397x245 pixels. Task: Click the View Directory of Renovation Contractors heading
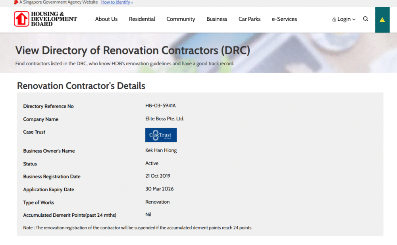133,50
